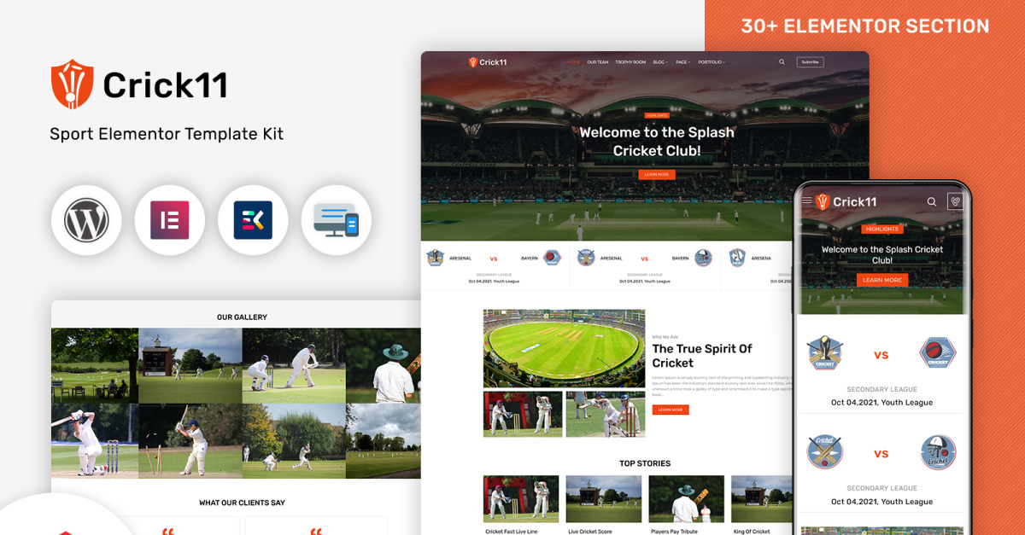Click the responsive devices icon

point(337,220)
